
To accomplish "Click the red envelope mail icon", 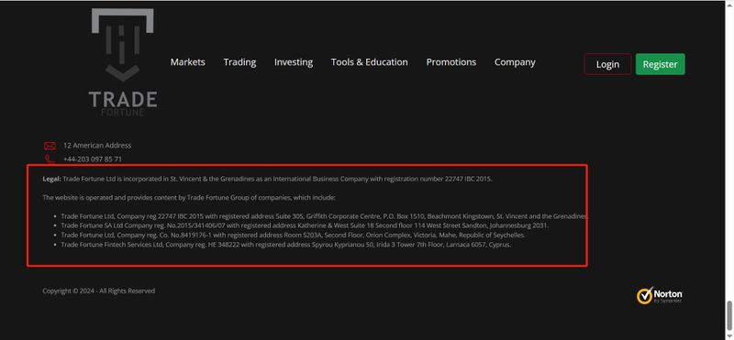I will 50,146.
